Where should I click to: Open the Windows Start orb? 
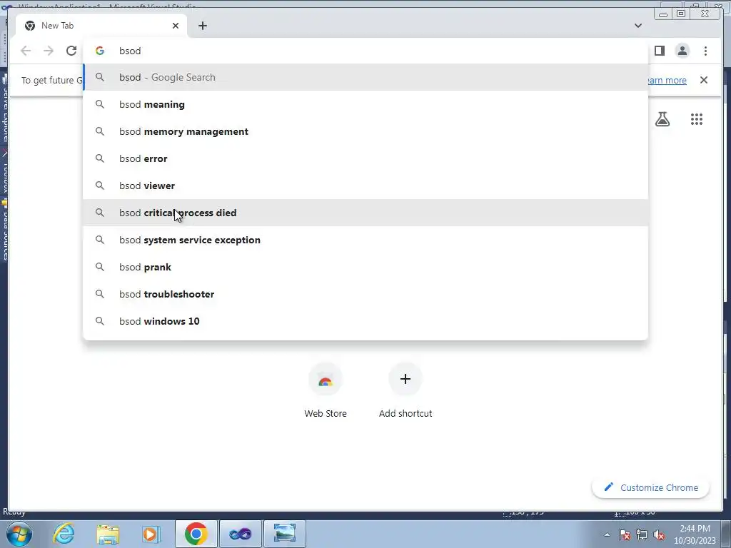click(19, 534)
